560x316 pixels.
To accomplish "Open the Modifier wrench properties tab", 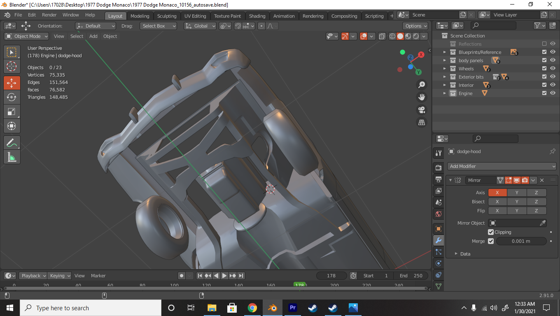I will [x=439, y=240].
